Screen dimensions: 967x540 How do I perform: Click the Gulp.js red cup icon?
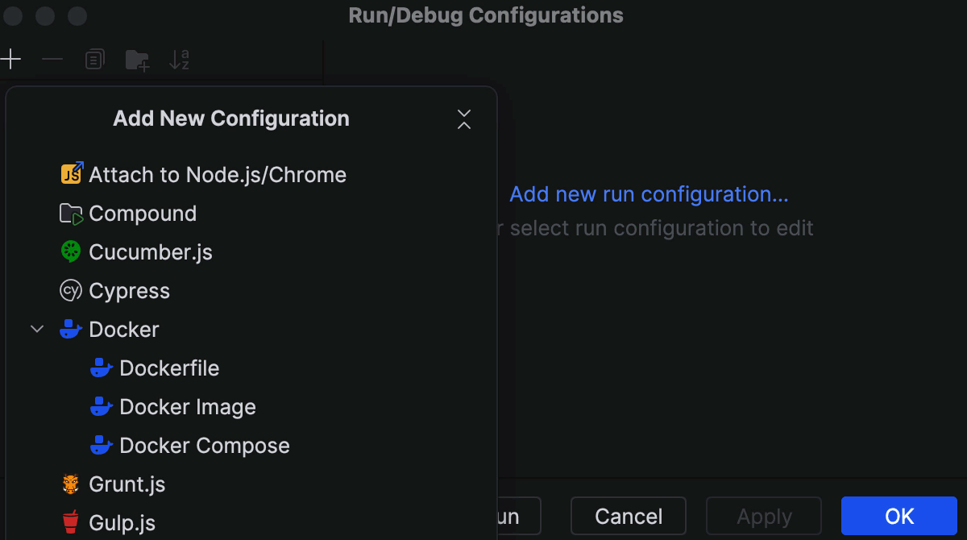click(71, 522)
